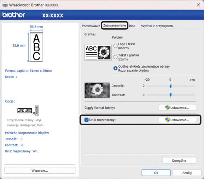Select Ogólne etykiety zawierające obrazy option
Viewport: 204px width, 179px height.
click(115, 68)
